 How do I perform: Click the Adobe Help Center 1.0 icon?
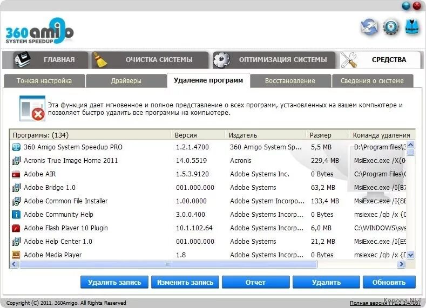[x=16, y=242]
